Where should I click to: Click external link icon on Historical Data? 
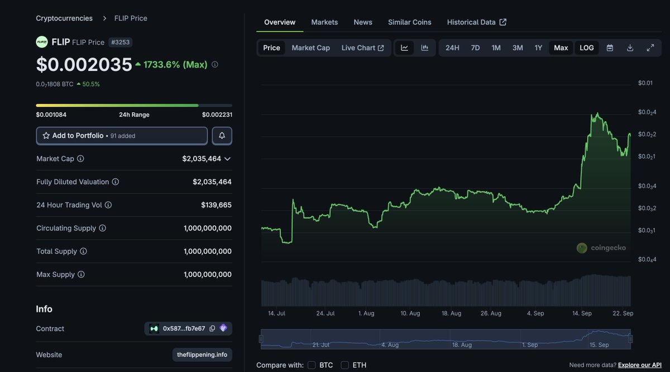tap(503, 22)
